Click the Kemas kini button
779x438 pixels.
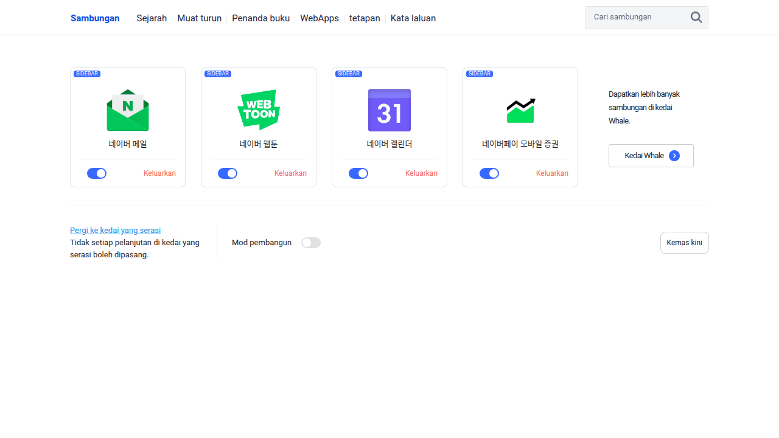point(685,243)
